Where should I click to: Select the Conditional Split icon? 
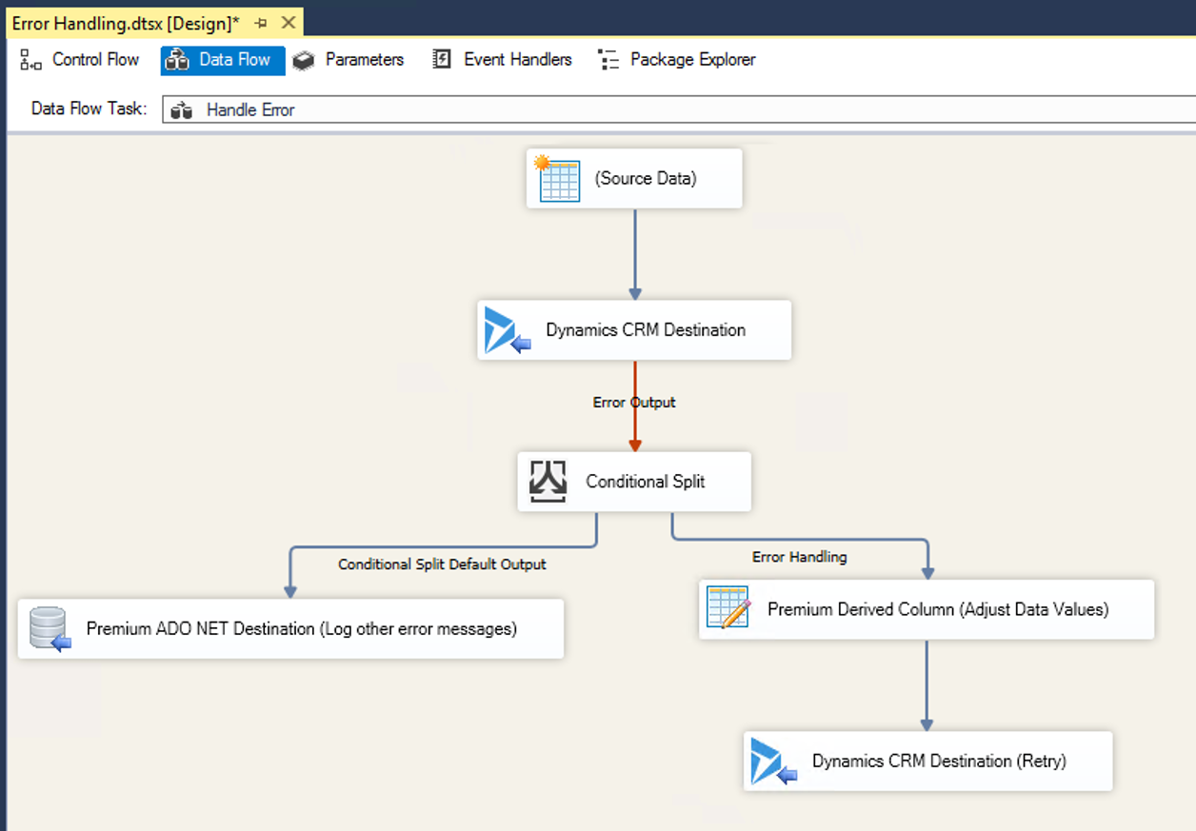pos(548,482)
